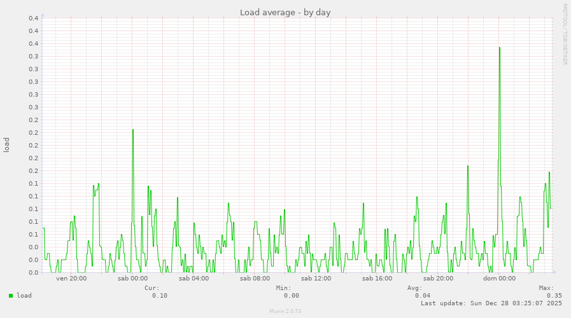This screenshot has height=318, width=571.
Task: Click the 'Min:' column header
Action: [284, 288]
